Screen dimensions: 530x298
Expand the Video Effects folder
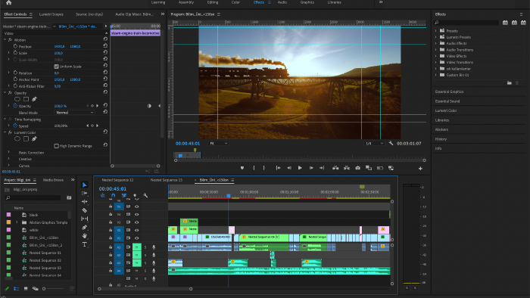(x=435, y=56)
